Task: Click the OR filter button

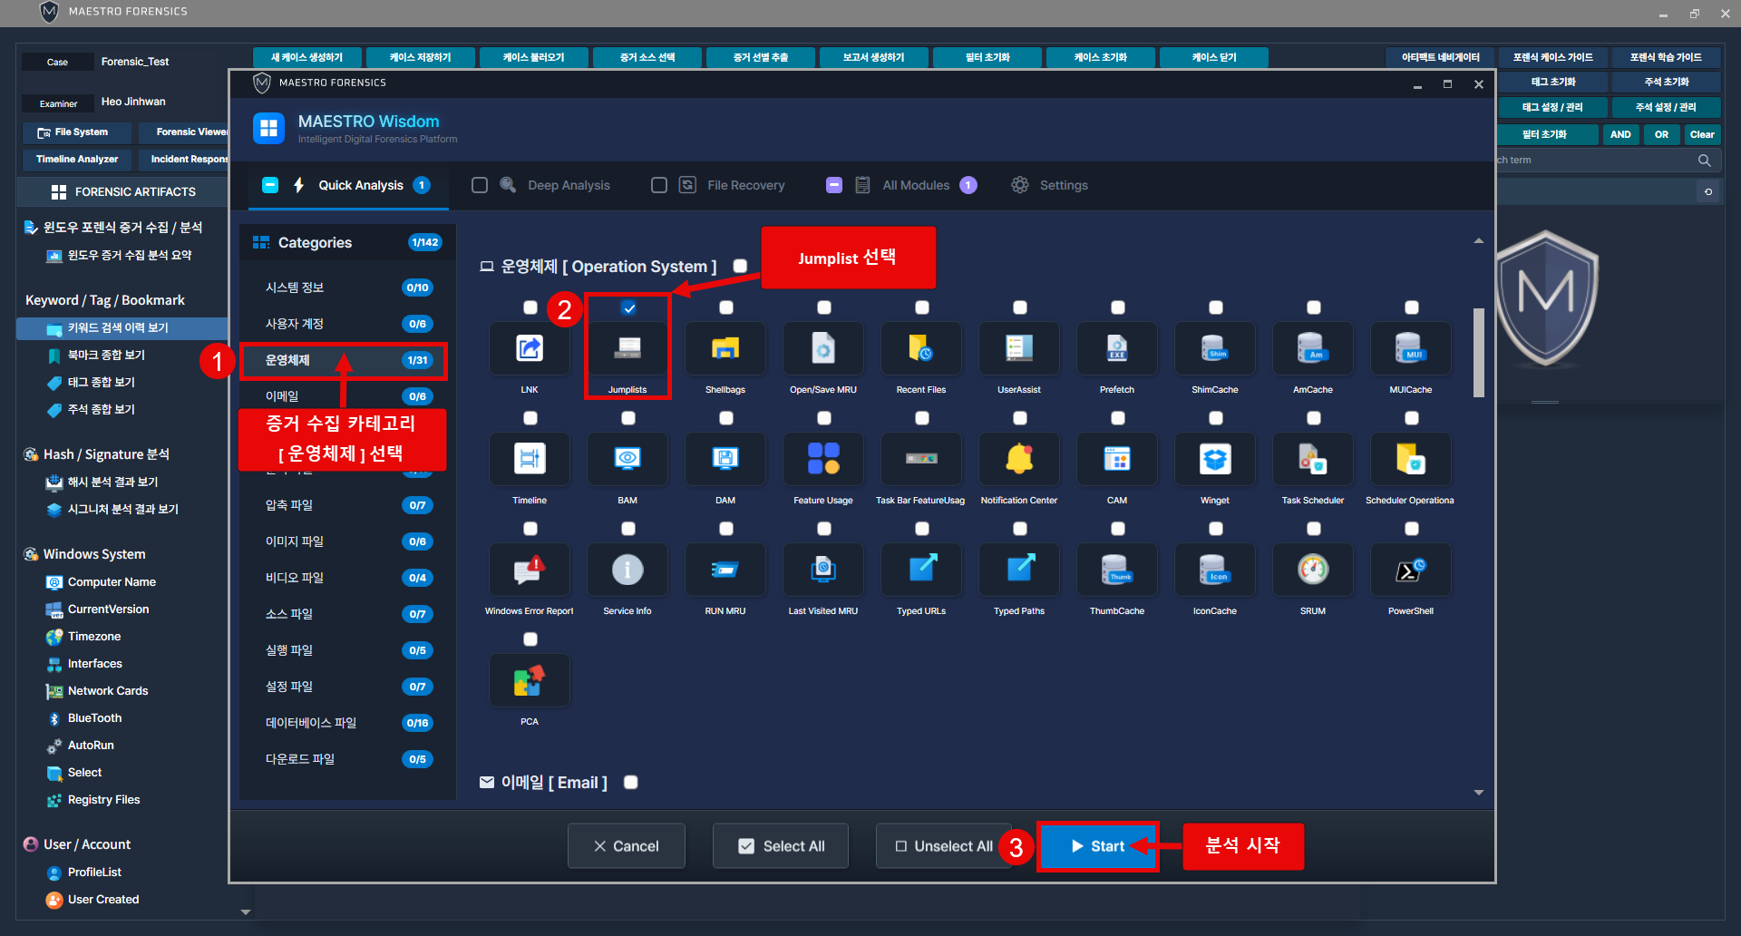Action: (1661, 134)
